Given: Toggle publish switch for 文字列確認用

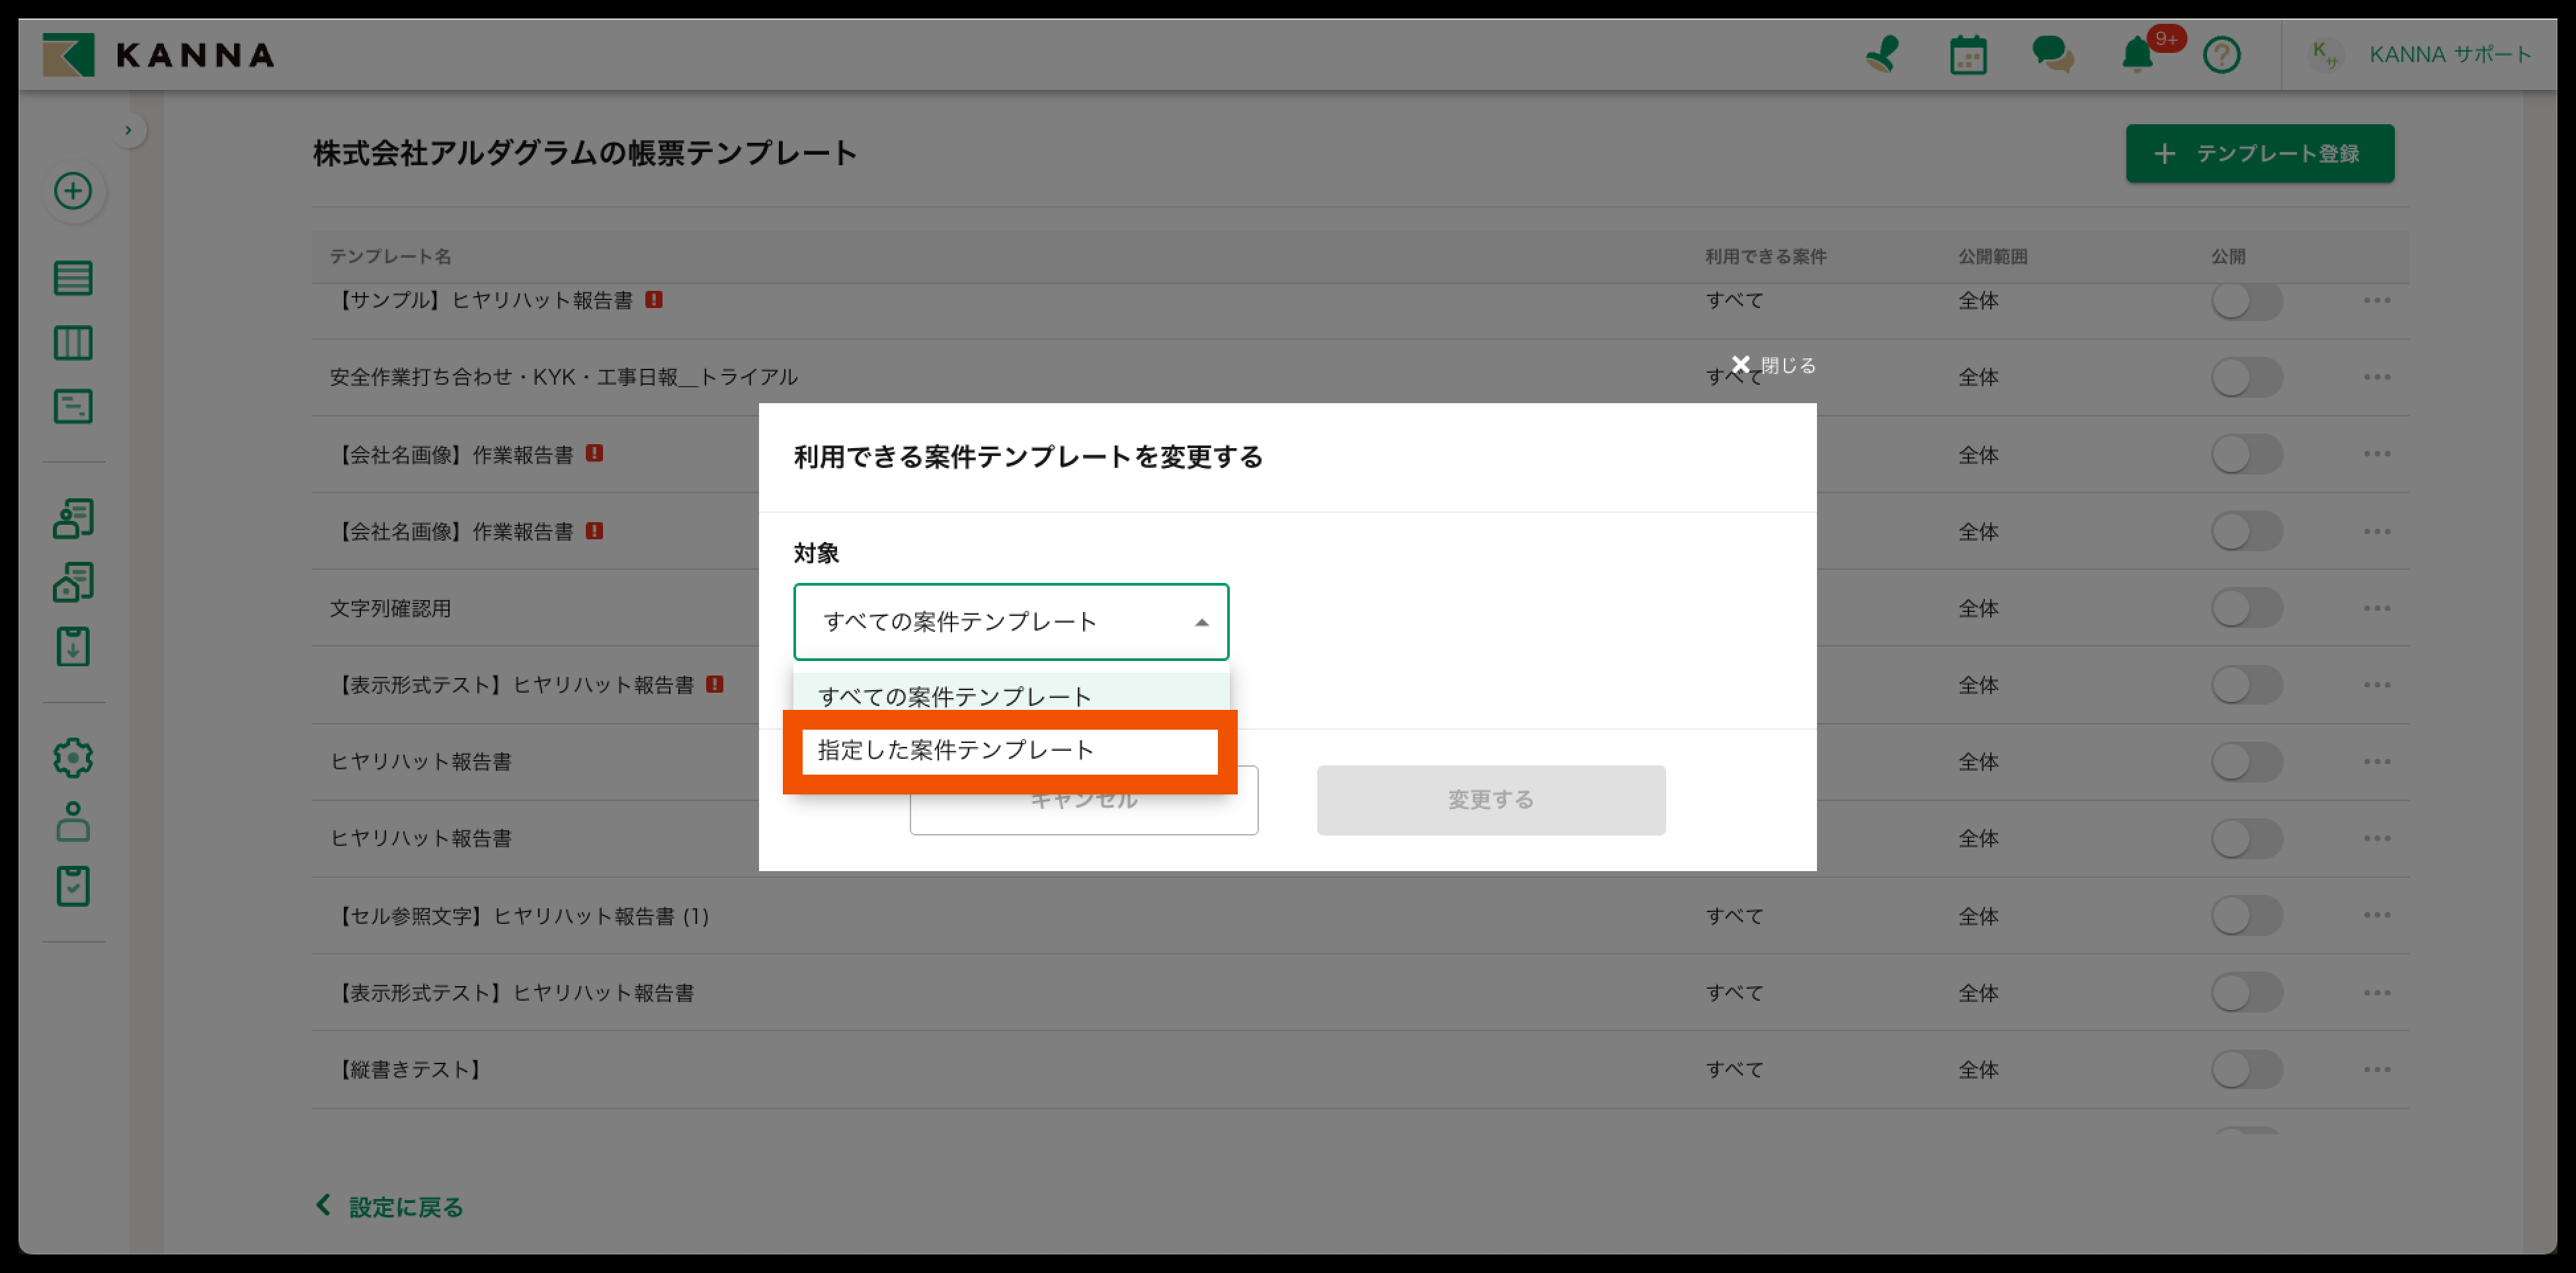Looking at the screenshot, I should (x=2246, y=608).
